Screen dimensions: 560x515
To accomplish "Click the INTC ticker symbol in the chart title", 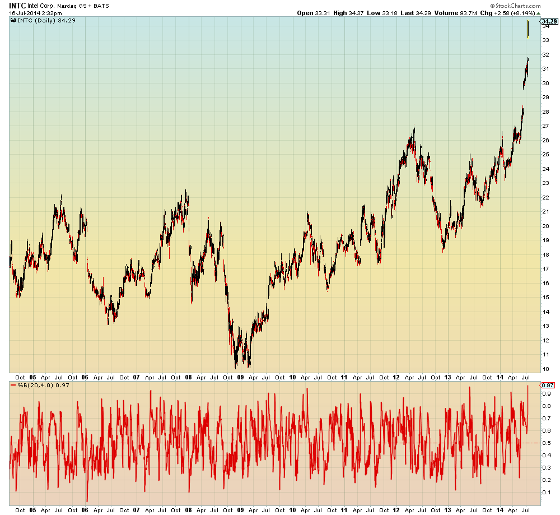I will pos(17,6).
